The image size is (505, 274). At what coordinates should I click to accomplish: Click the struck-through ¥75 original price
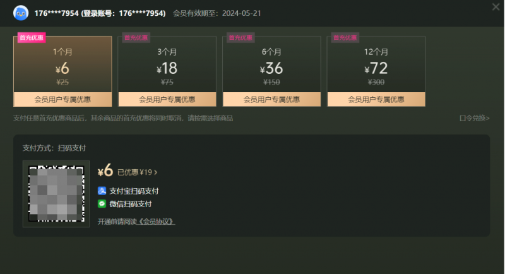point(167,82)
